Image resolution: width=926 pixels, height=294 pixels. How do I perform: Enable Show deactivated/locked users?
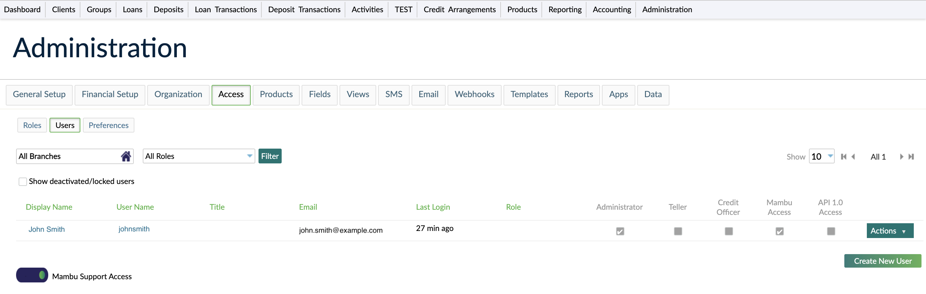pyautogui.click(x=23, y=181)
